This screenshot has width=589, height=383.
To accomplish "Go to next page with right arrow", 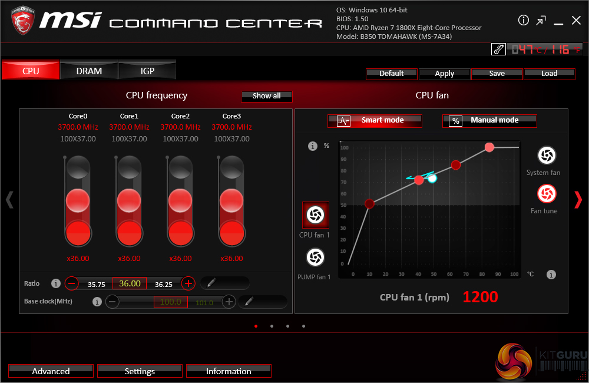I will 578,200.
